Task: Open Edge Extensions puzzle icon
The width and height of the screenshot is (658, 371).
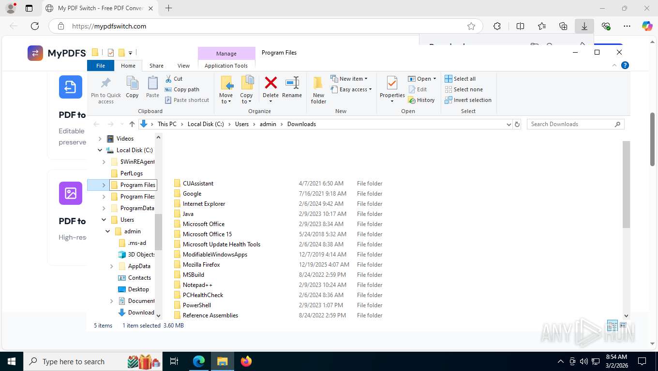Action: [x=497, y=26]
